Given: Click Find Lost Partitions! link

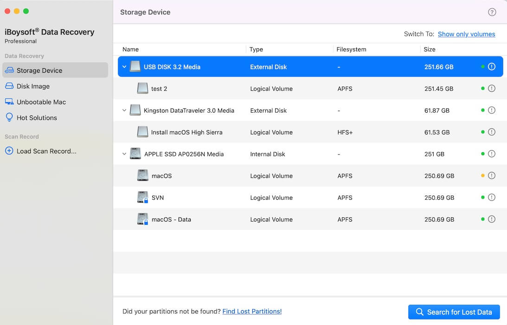Looking at the screenshot, I should [x=252, y=311].
